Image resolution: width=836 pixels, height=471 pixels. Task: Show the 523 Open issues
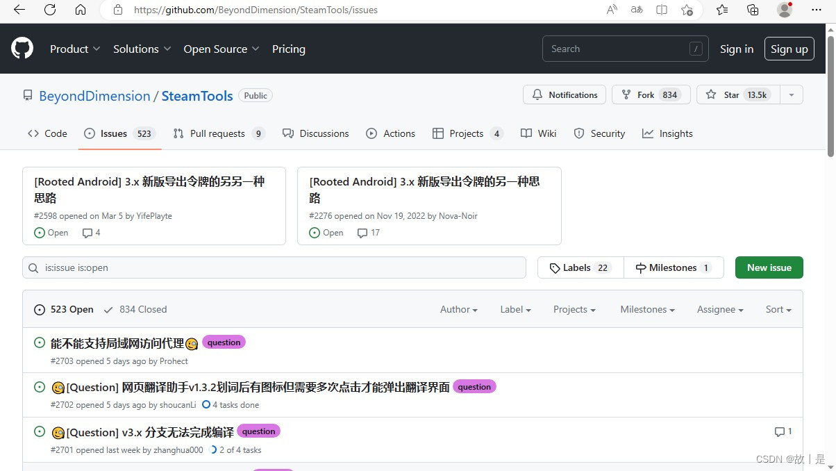point(64,309)
